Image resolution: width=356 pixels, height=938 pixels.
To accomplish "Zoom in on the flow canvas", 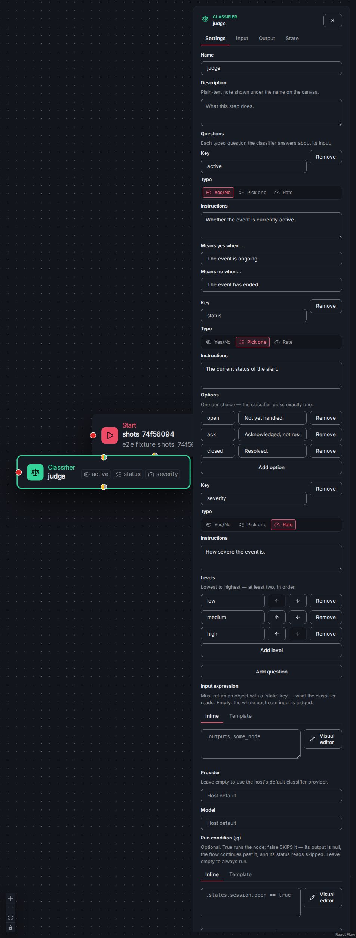I will point(10,898).
